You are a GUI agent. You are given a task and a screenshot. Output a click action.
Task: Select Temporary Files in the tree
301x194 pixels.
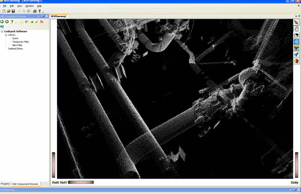click(x=20, y=42)
